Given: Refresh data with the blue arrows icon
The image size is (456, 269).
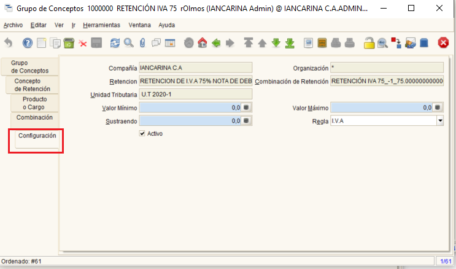Looking at the screenshot, I should [115, 43].
